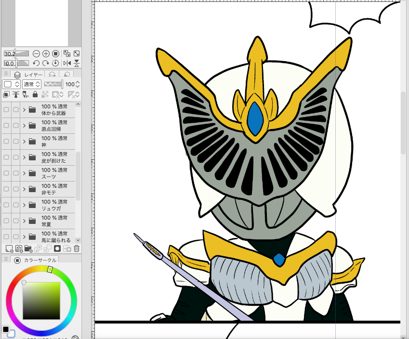Click the layer opacity slider
Viewport: 409px width, 339px height.
(53, 84)
